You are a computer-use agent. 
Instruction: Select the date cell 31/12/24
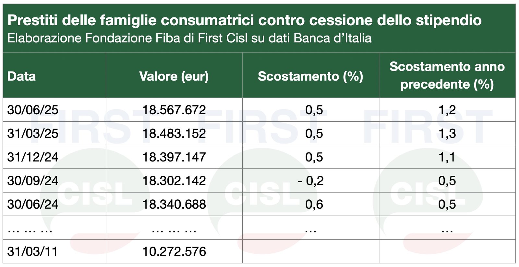(33, 157)
